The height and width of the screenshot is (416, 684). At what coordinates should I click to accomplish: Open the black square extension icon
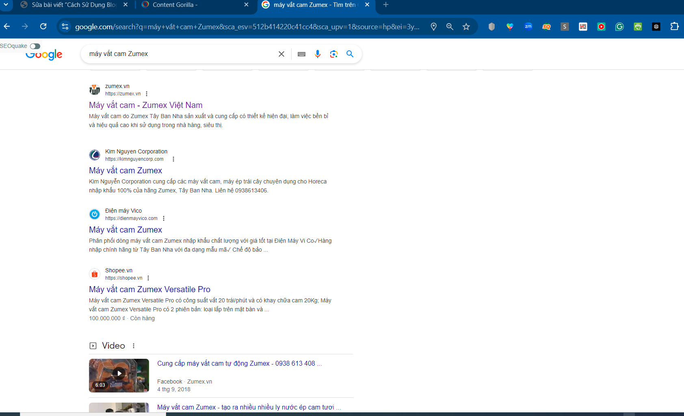tap(656, 27)
